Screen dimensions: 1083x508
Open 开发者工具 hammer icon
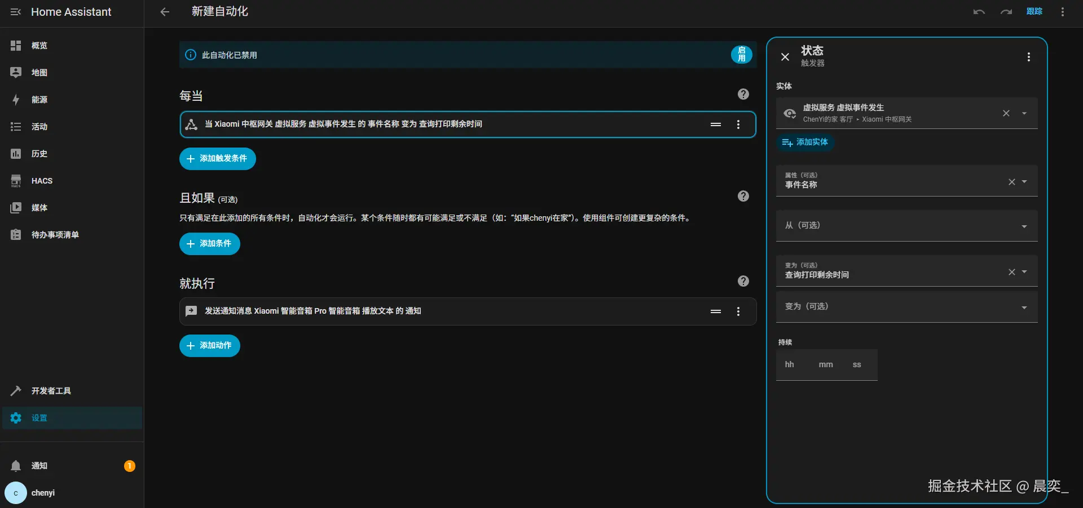(16, 391)
